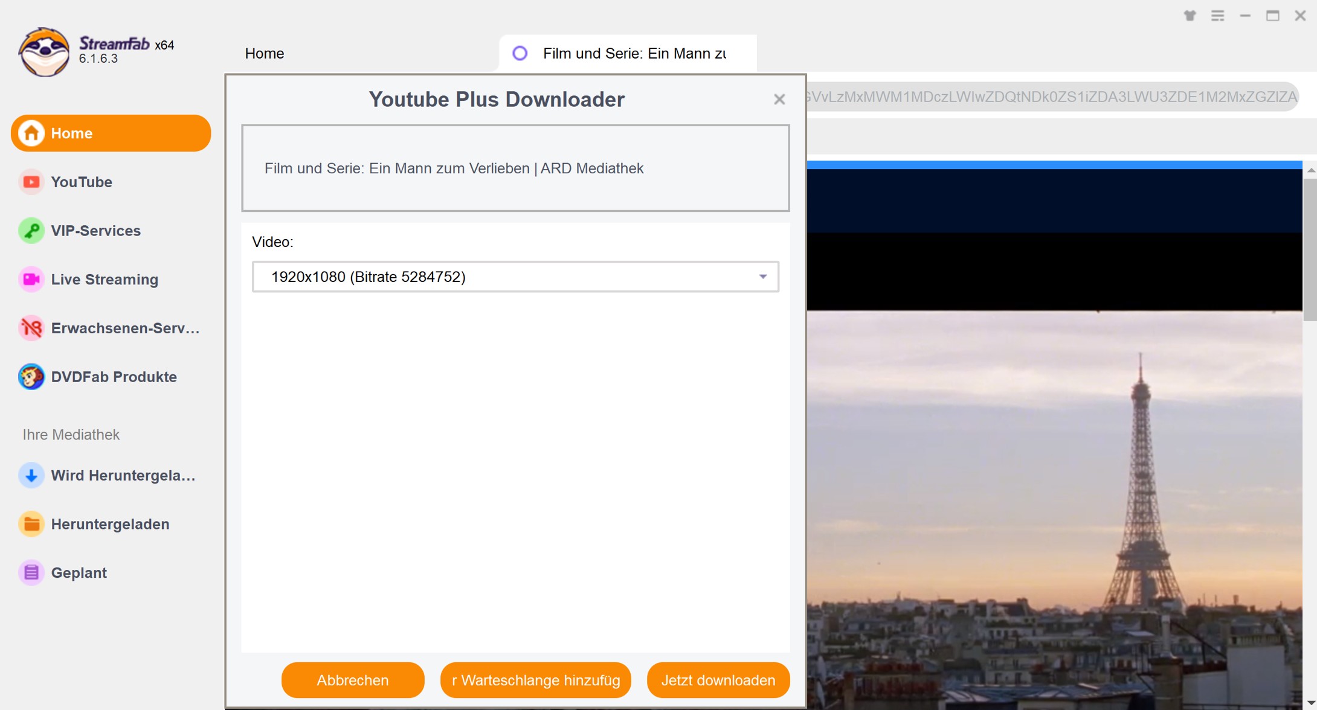Open the Video resolution dropdown
Image resolution: width=1317 pixels, height=710 pixels.
pyautogui.click(x=515, y=277)
